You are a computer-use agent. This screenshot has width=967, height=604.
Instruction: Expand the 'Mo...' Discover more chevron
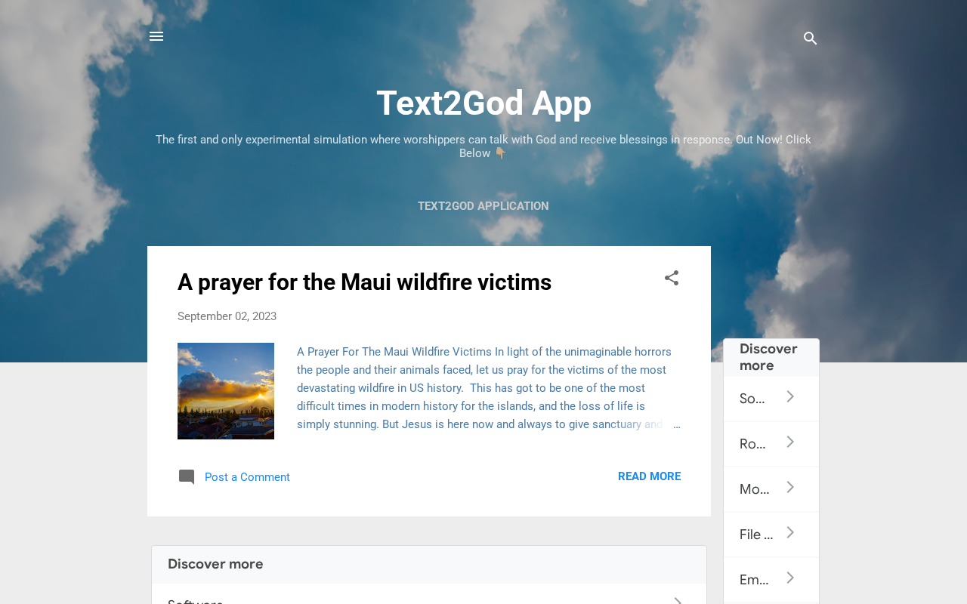pyautogui.click(x=790, y=488)
